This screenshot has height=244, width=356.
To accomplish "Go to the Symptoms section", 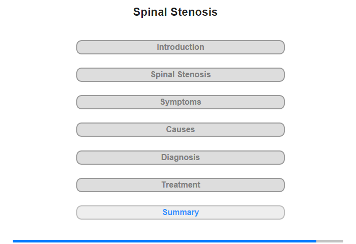I will [181, 102].
